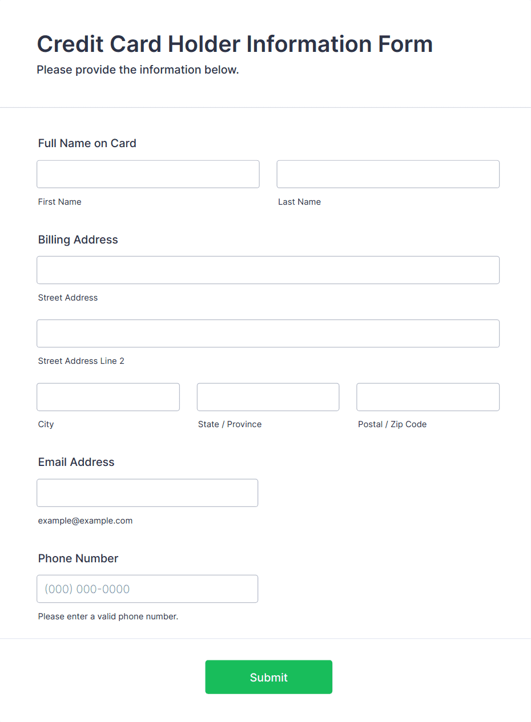Image resolution: width=531 pixels, height=722 pixels.
Task: Click the green Submit button
Action: point(269,677)
